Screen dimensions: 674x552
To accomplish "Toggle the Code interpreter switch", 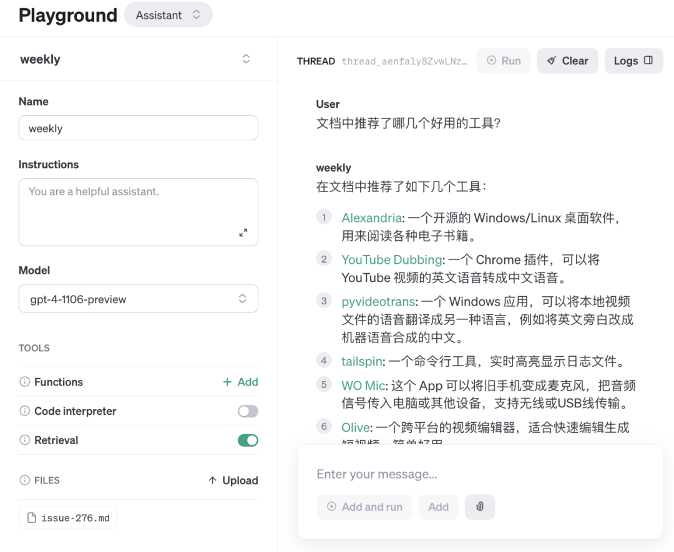I will pos(248,411).
